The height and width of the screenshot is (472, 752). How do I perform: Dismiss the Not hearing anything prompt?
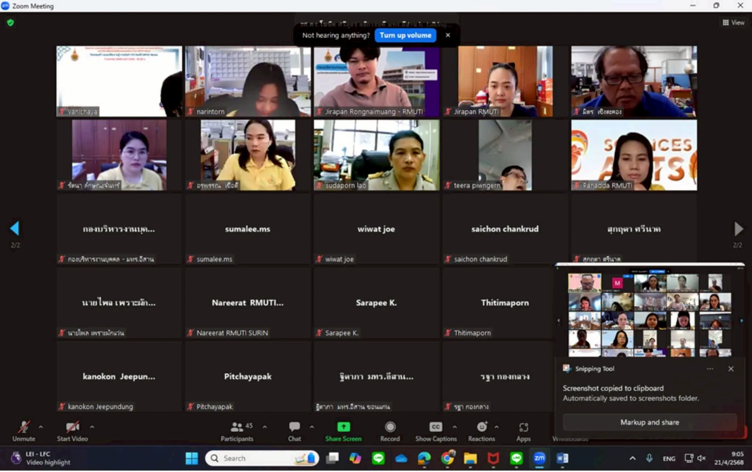pos(448,35)
